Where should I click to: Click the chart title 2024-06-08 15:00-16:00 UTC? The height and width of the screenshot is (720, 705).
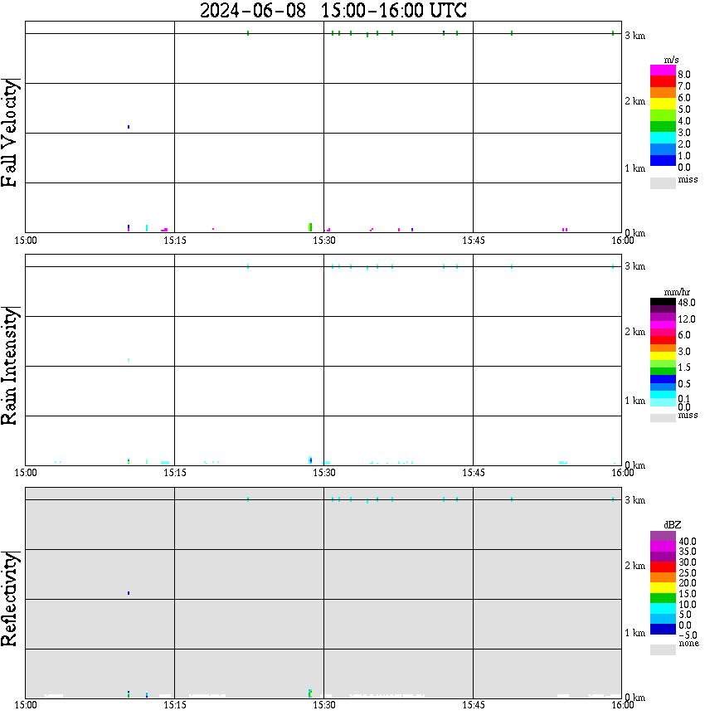pos(333,10)
